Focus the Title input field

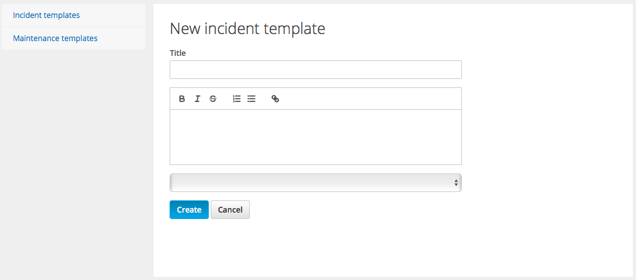click(315, 70)
